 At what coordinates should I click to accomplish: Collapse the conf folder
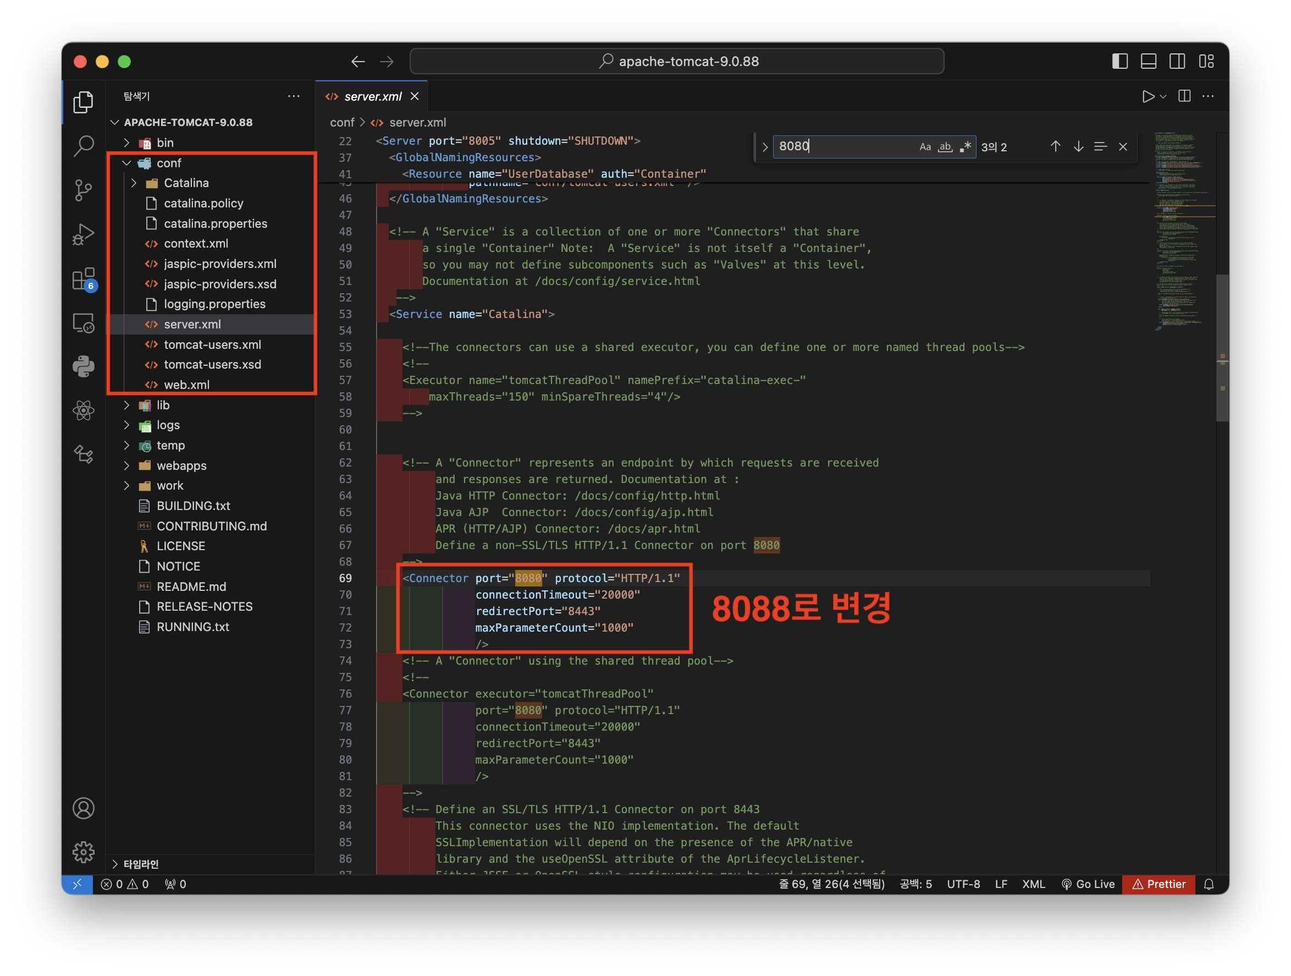[x=169, y=163]
